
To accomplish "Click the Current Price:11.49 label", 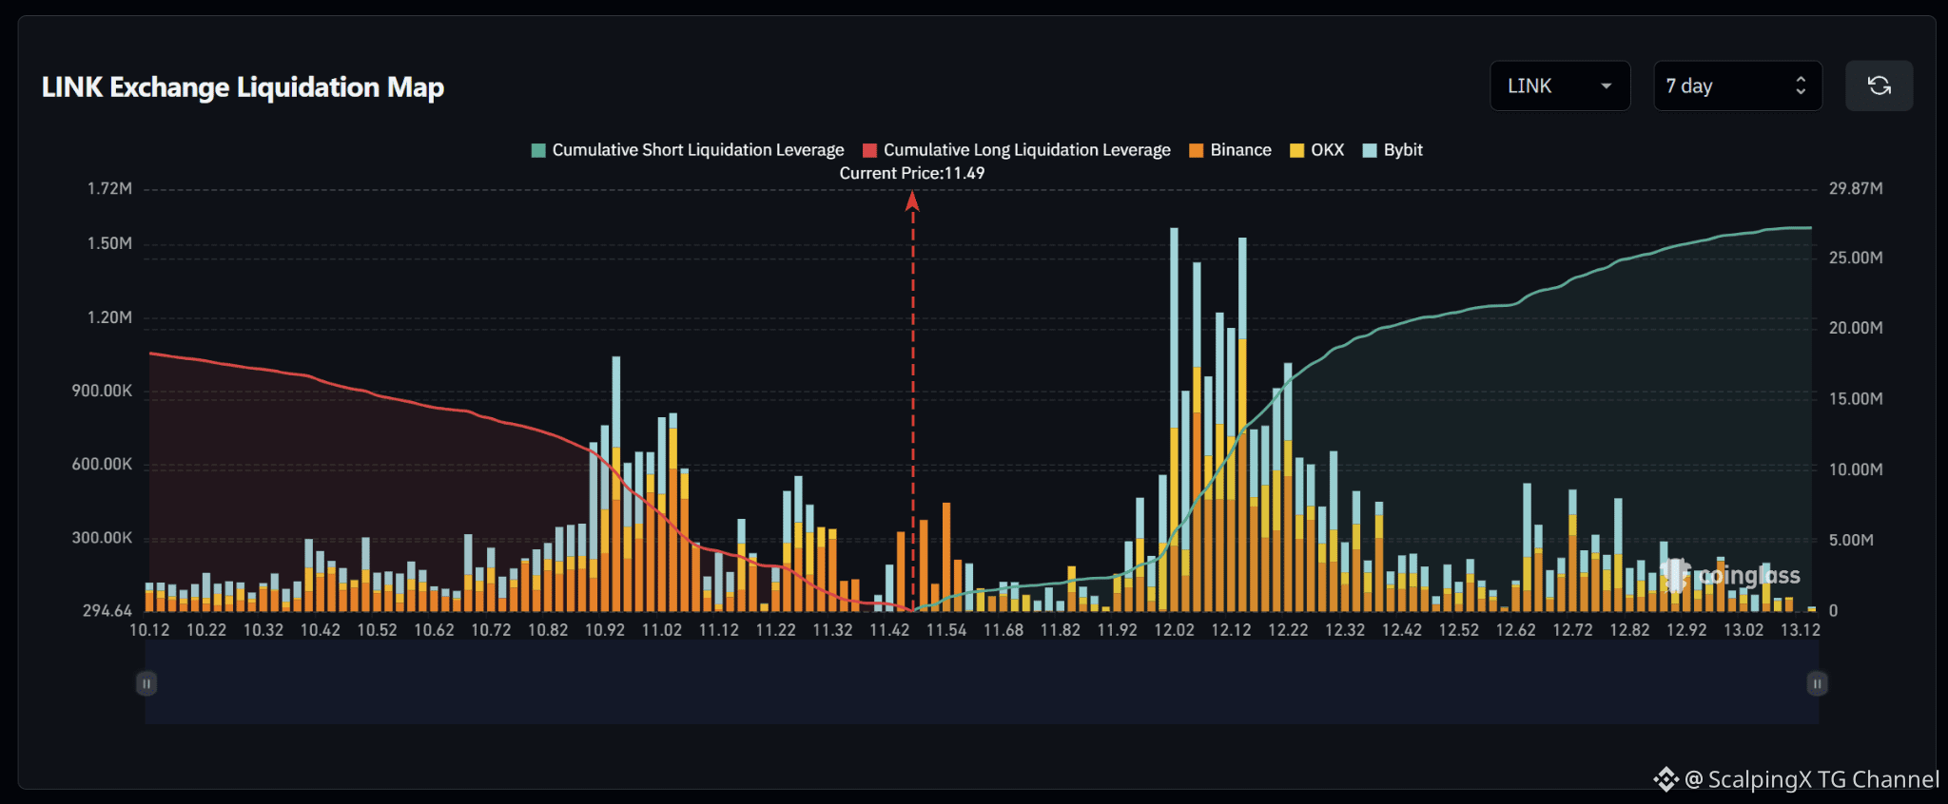I will 912,173.
